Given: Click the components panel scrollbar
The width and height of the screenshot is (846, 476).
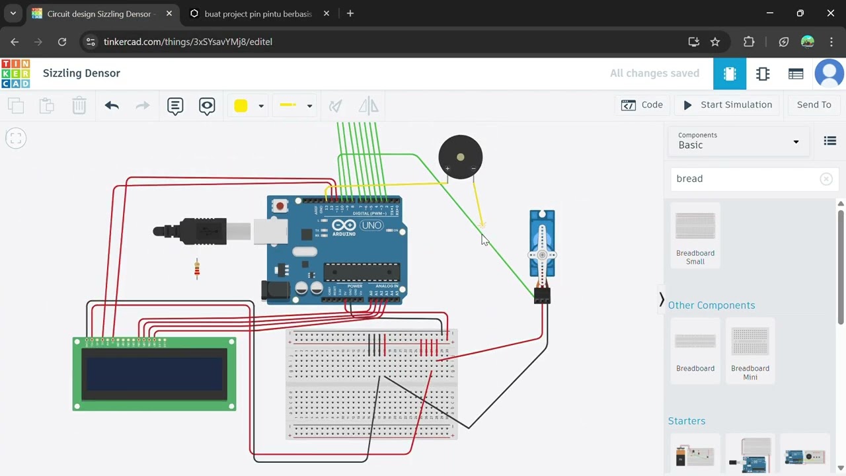Looking at the screenshot, I should [x=841, y=267].
